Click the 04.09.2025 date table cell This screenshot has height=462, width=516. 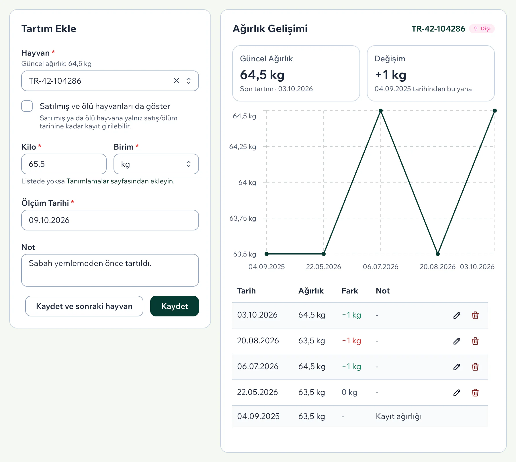[x=258, y=416]
